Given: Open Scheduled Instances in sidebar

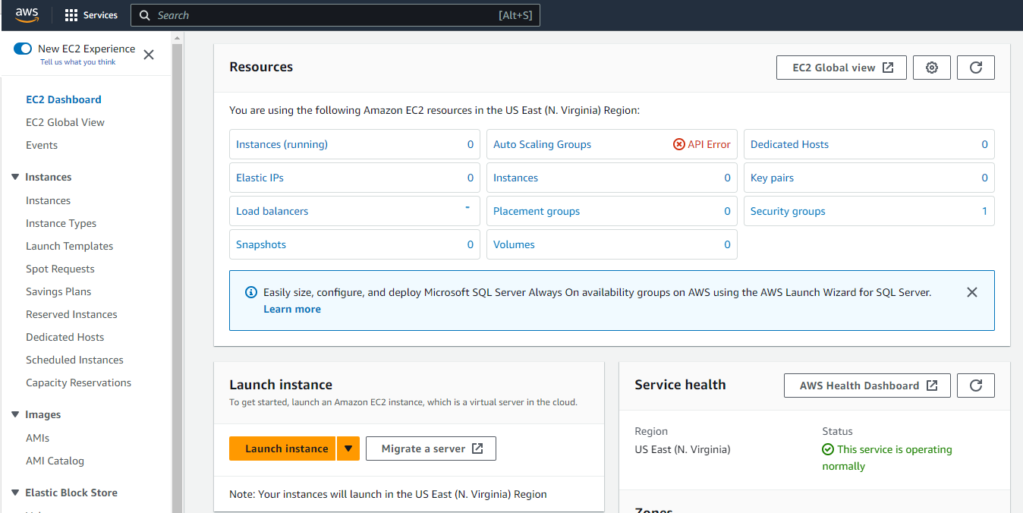Looking at the screenshot, I should pos(74,360).
